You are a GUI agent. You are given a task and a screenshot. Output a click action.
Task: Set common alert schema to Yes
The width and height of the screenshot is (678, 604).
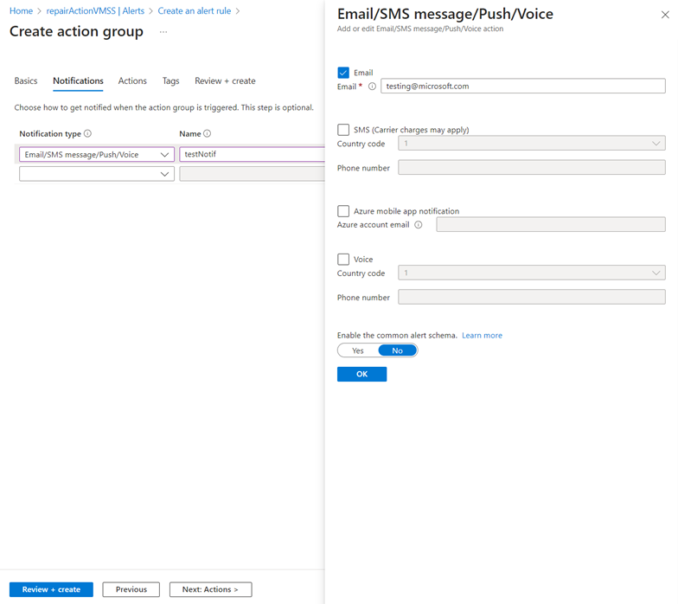(358, 350)
